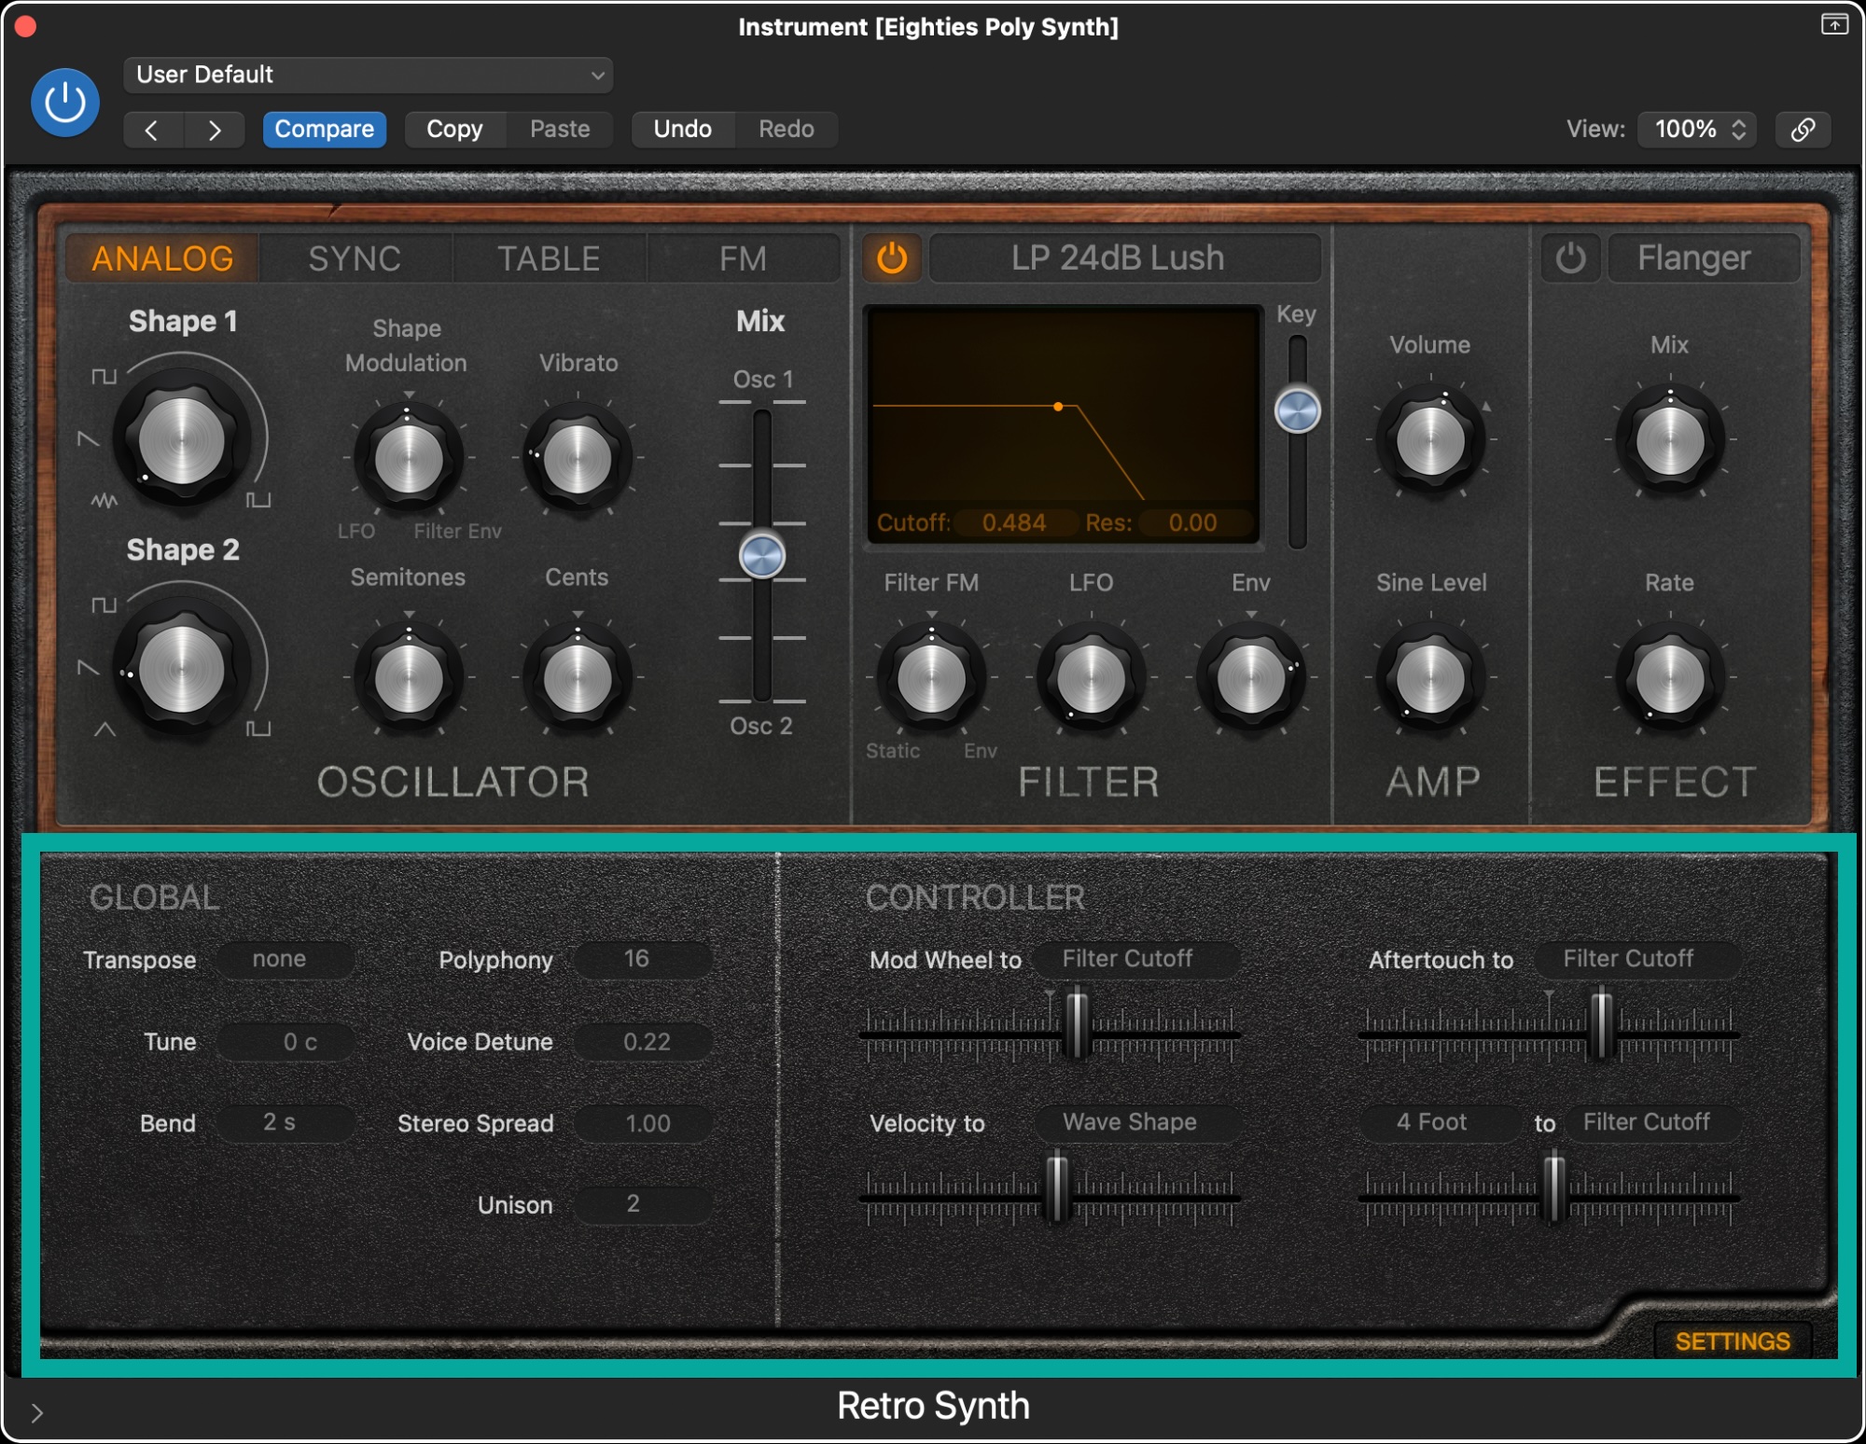Click the Polyphony value field
Viewport: 1866px width, 1444px height.
click(642, 960)
